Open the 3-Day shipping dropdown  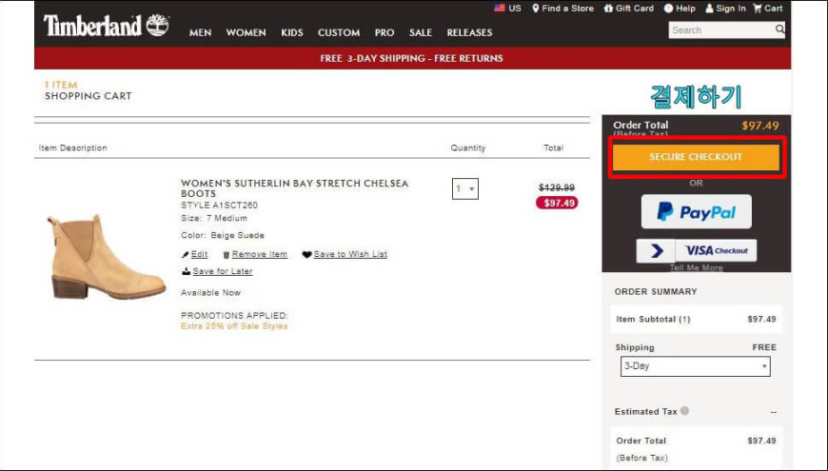pyautogui.click(x=696, y=366)
